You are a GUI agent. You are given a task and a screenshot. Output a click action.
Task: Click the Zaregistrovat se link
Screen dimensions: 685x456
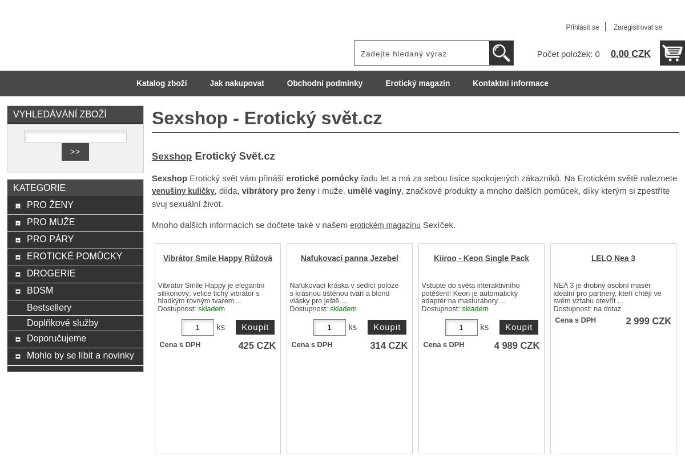tap(638, 27)
